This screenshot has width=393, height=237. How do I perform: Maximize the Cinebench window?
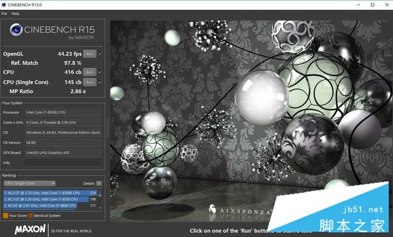click(x=373, y=5)
